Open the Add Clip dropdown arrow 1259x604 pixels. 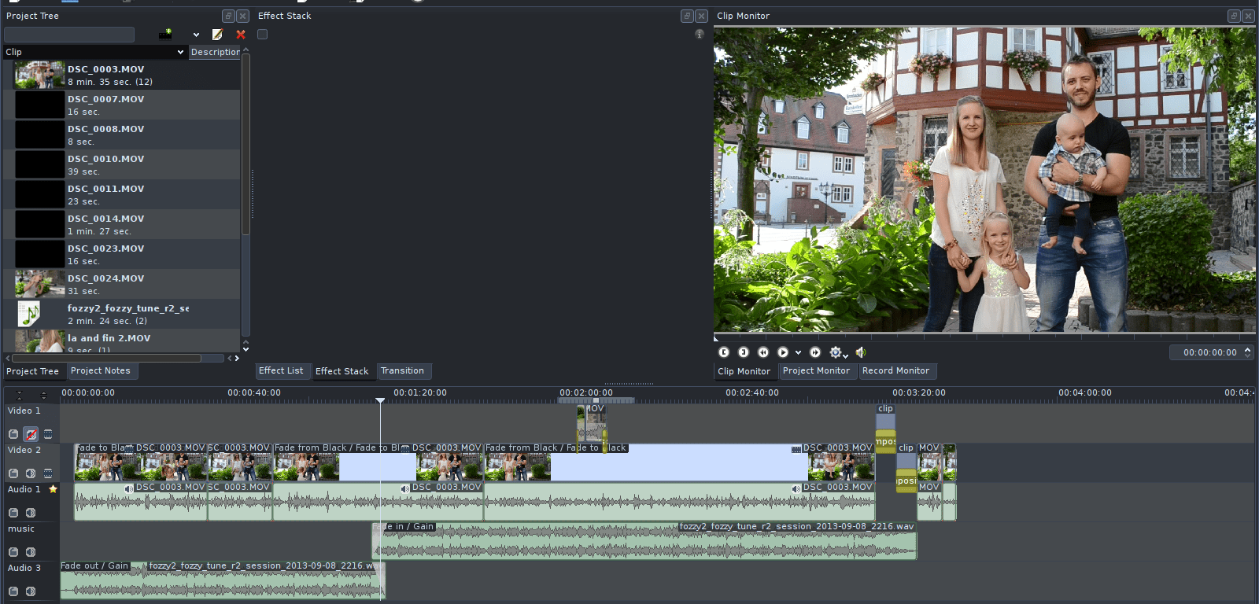196,35
